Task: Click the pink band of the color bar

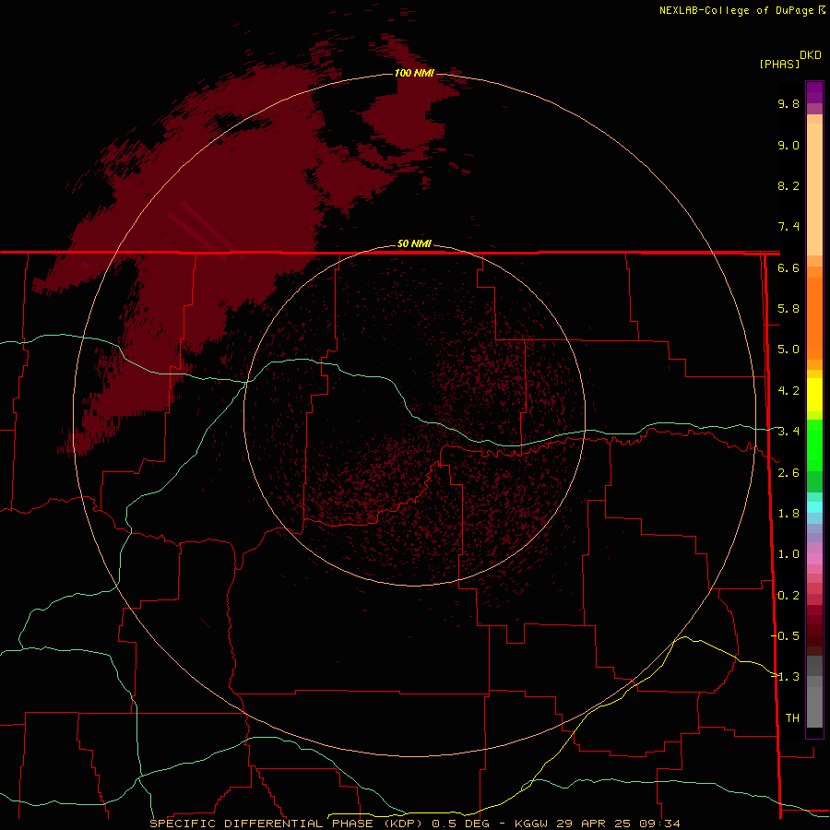Action: tap(814, 559)
